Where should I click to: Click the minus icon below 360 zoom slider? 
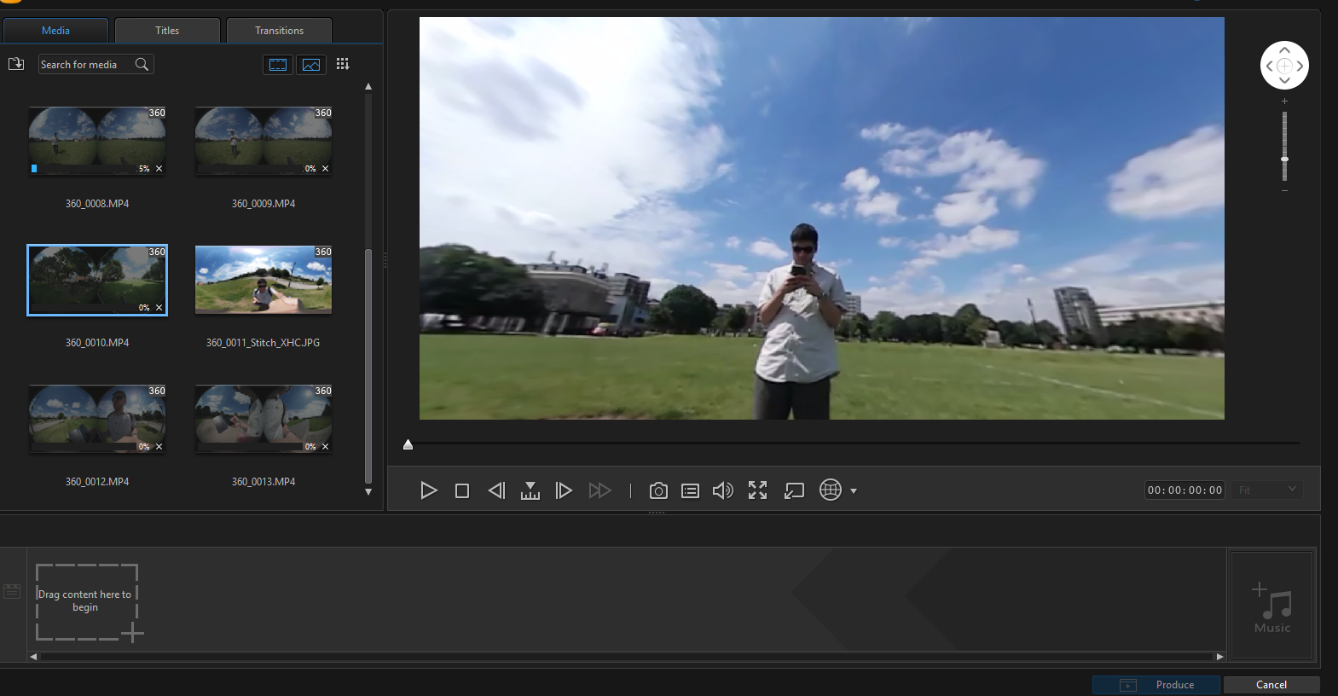[x=1284, y=191]
